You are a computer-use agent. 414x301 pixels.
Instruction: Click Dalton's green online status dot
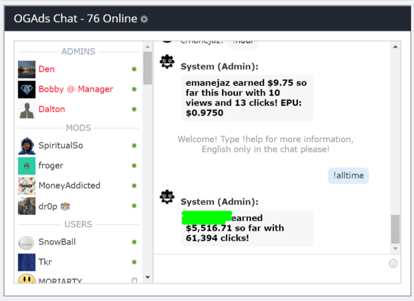(134, 109)
